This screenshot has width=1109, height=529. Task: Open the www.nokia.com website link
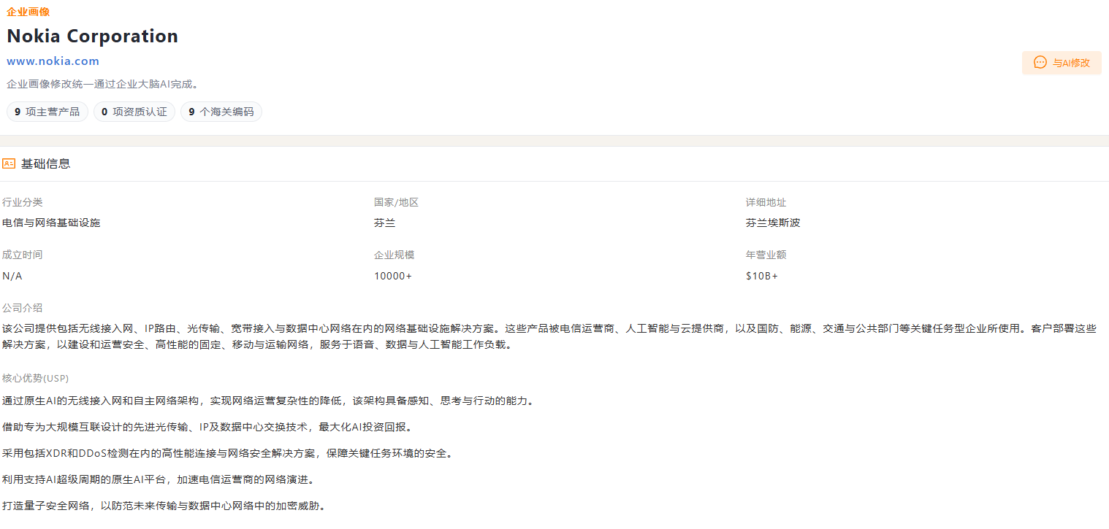tap(53, 61)
